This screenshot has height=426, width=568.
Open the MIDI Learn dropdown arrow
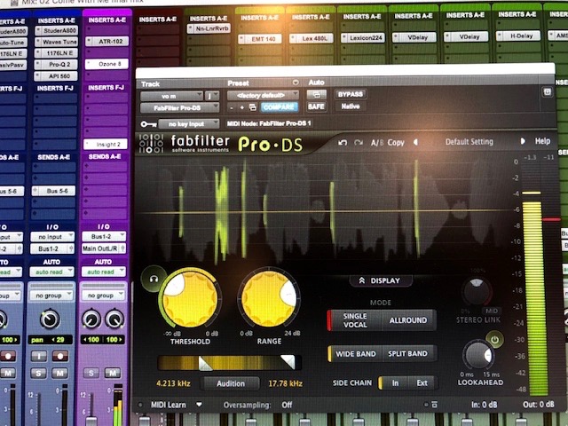pos(199,405)
